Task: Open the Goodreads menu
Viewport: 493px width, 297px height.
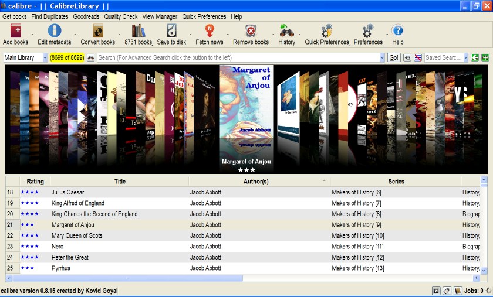Action: [86, 16]
